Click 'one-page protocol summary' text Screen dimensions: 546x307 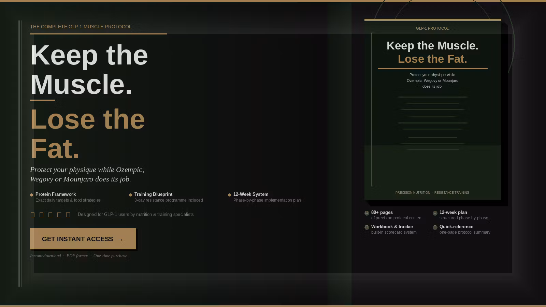click(x=465, y=232)
